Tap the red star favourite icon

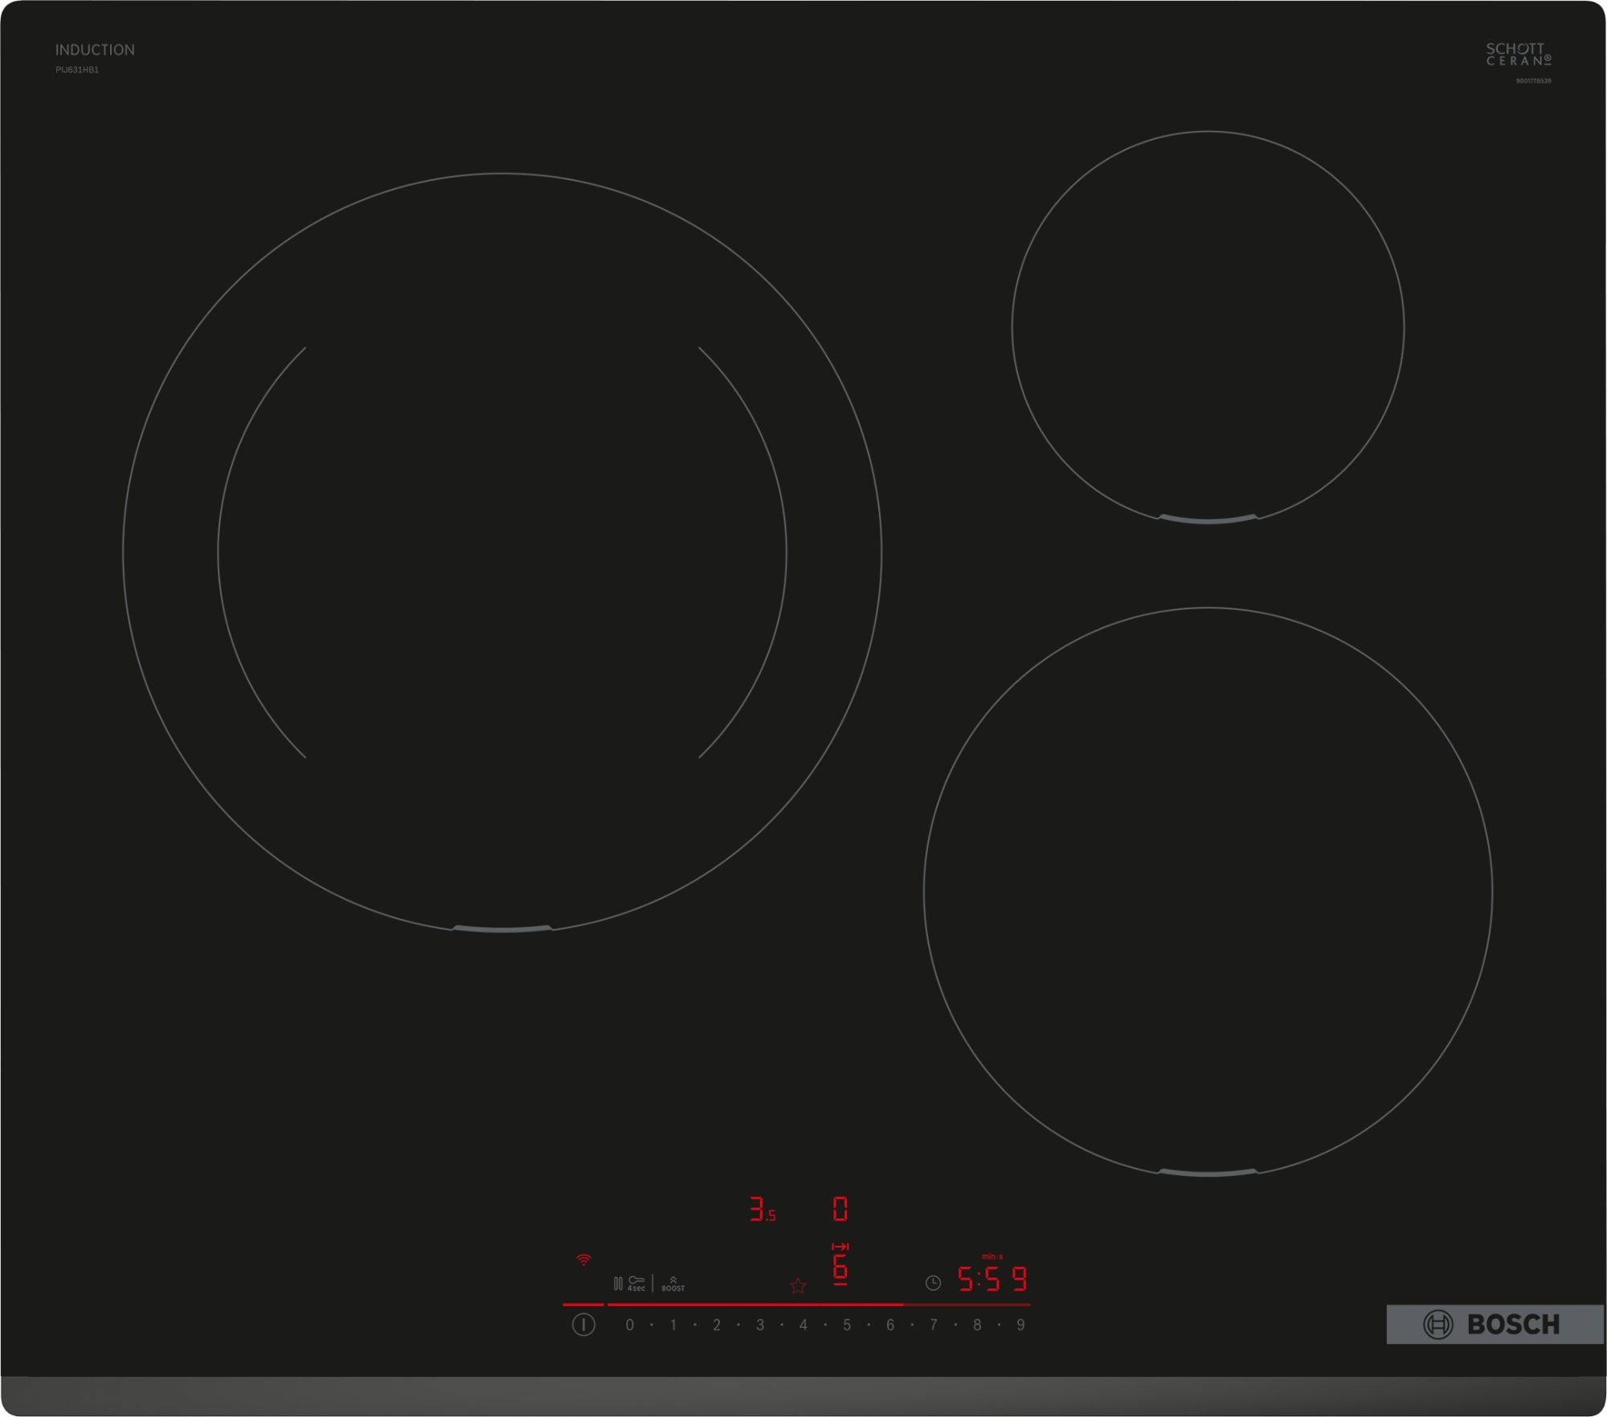(x=798, y=1286)
